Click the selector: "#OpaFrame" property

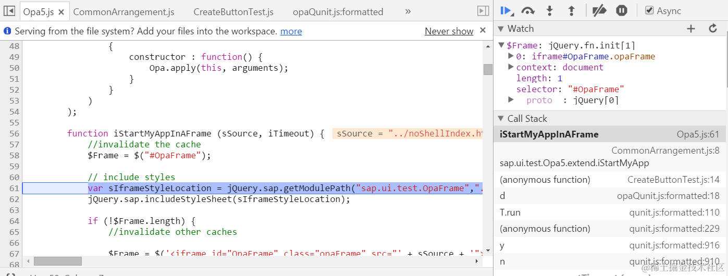[x=570, y=89]
